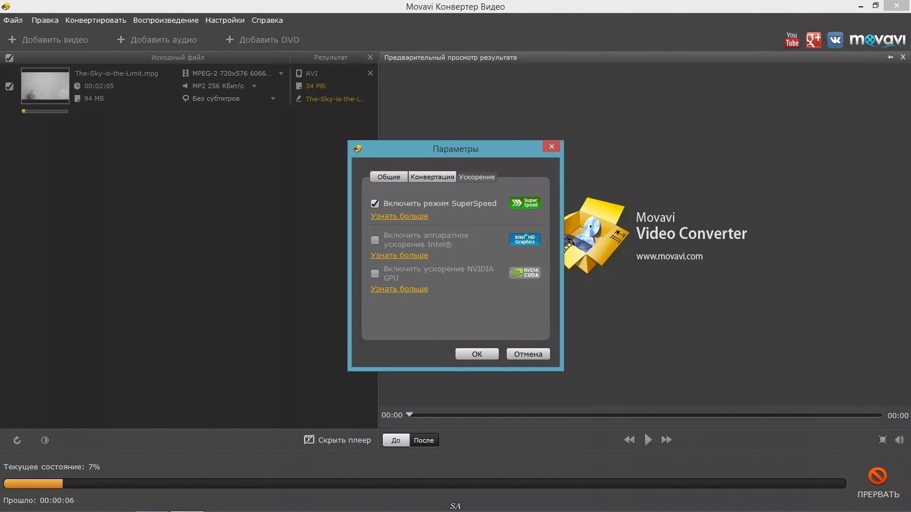This screenshot has height=512, width=911.
Task: Click Добавить DVD
Action: click(262, 40)
